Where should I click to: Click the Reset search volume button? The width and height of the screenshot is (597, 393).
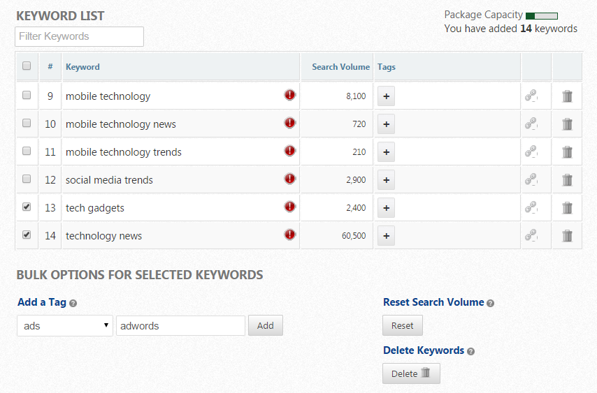point(402,325)
